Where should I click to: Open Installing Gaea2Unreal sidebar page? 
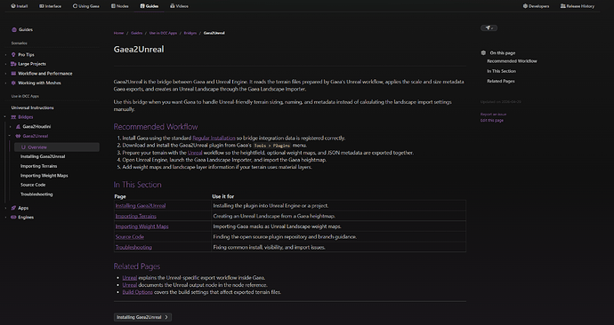[x=43, y=156]
